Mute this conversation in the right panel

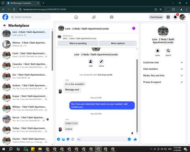point(158,51)
